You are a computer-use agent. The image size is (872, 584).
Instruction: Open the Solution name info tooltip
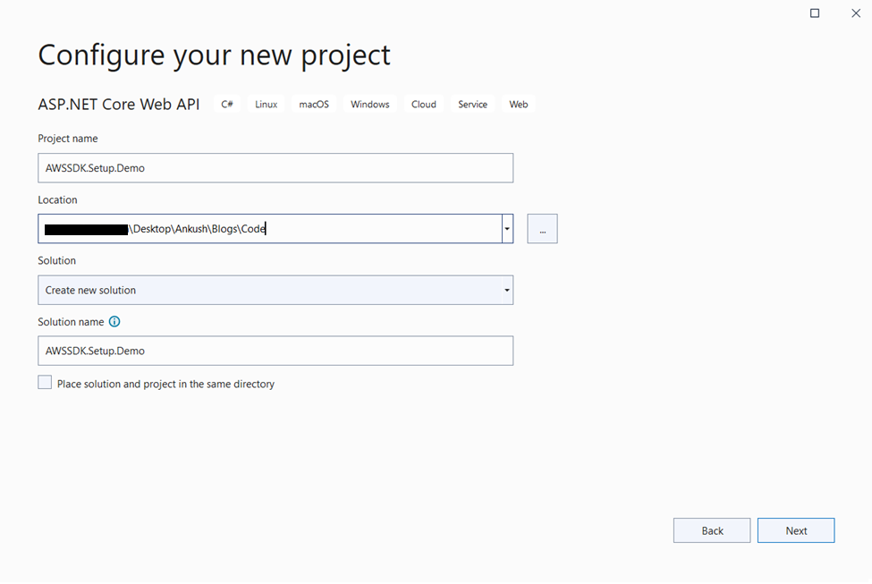coord(114,321)
